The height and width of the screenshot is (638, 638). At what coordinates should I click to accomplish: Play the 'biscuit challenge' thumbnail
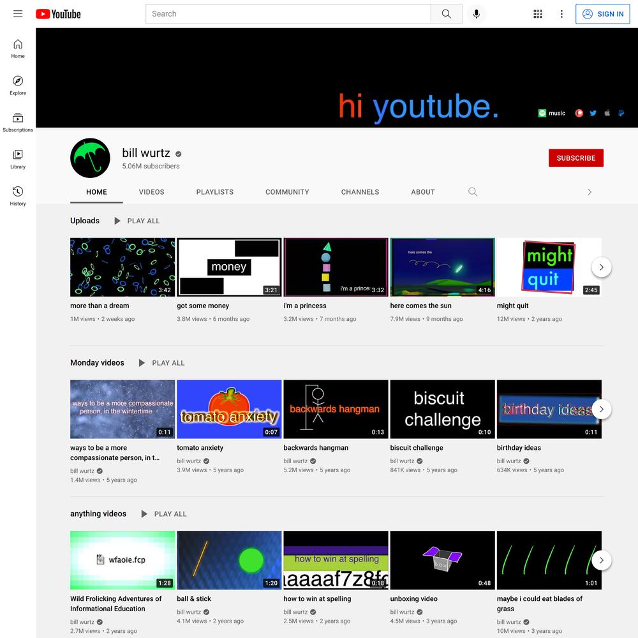point(442,410)
